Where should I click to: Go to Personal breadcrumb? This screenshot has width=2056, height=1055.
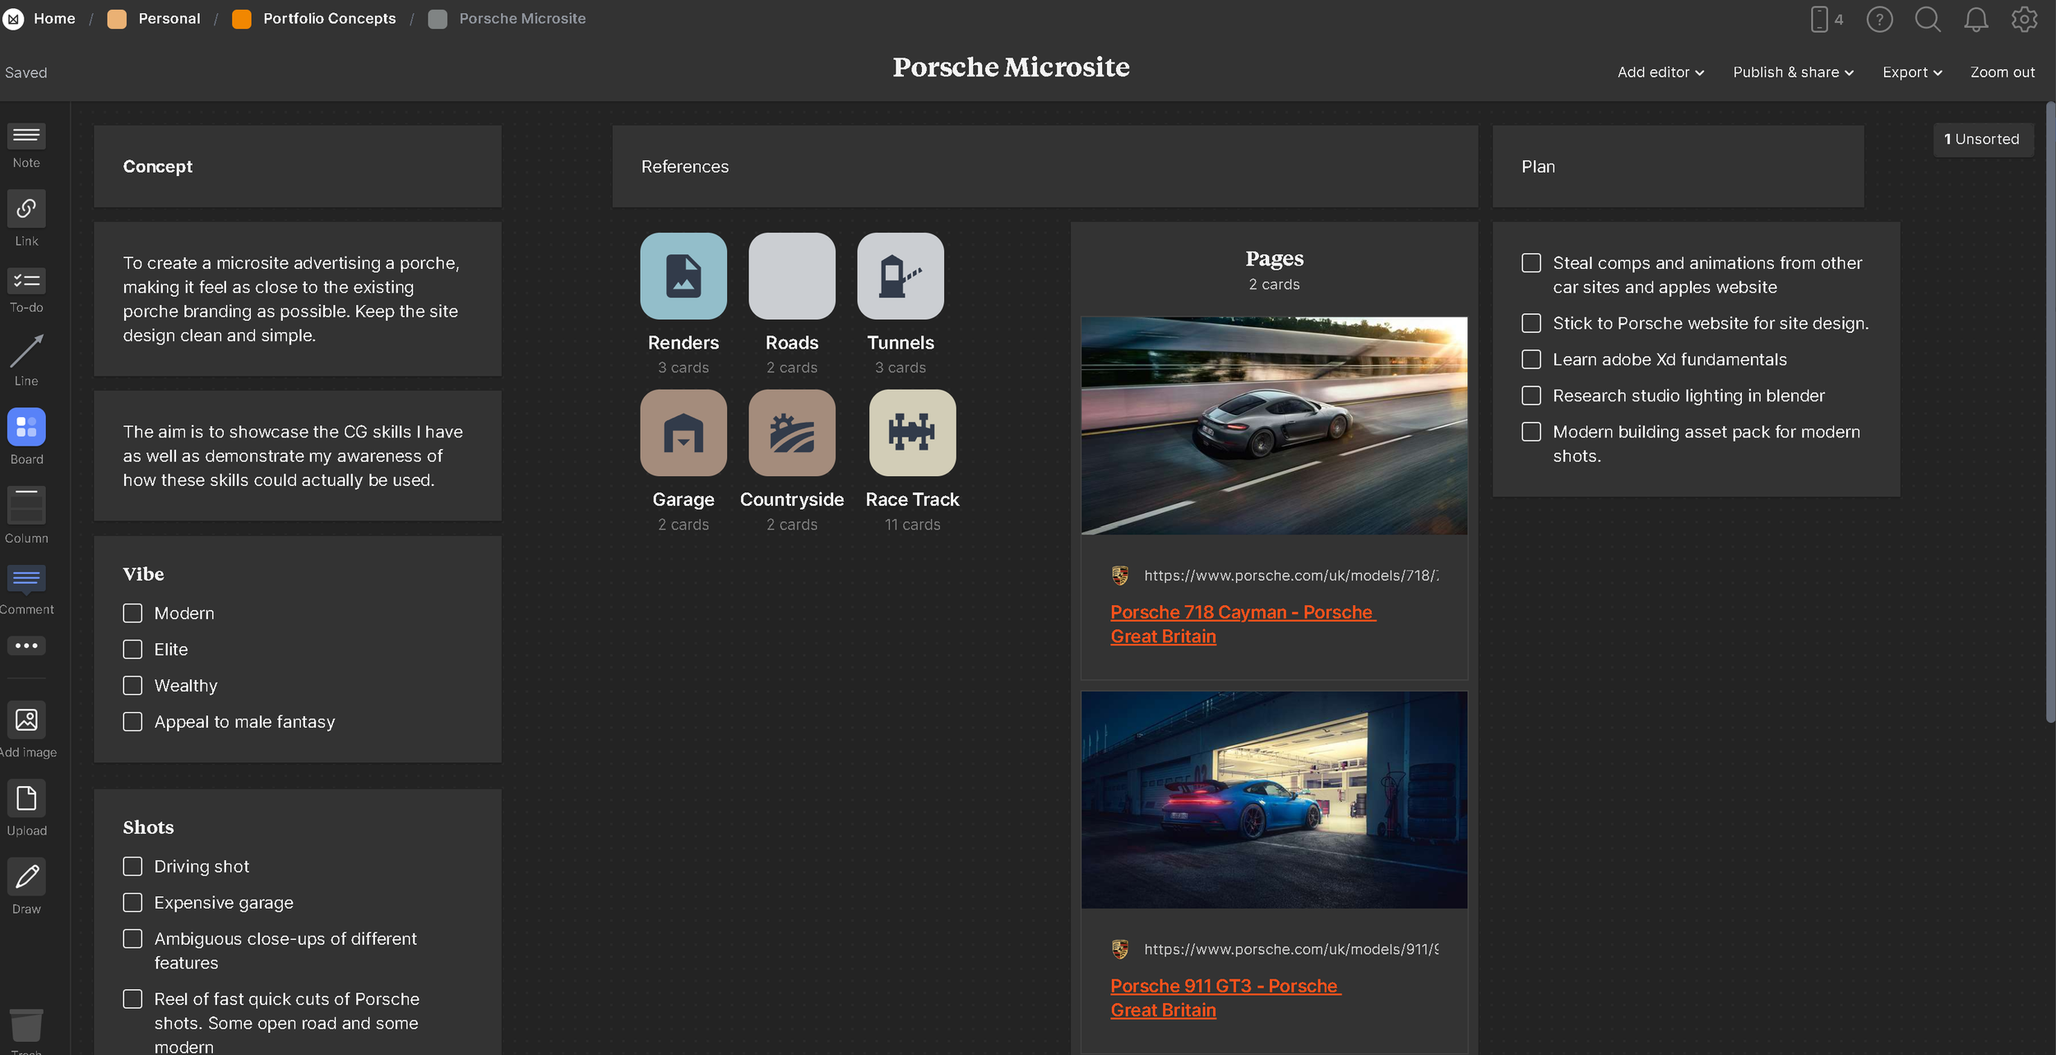click(x=169, y=18)
